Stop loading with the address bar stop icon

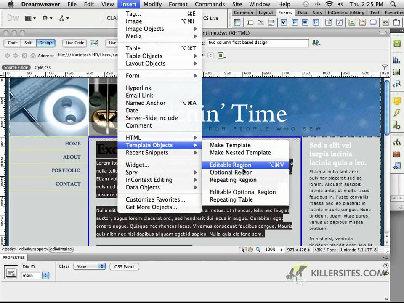24,56
